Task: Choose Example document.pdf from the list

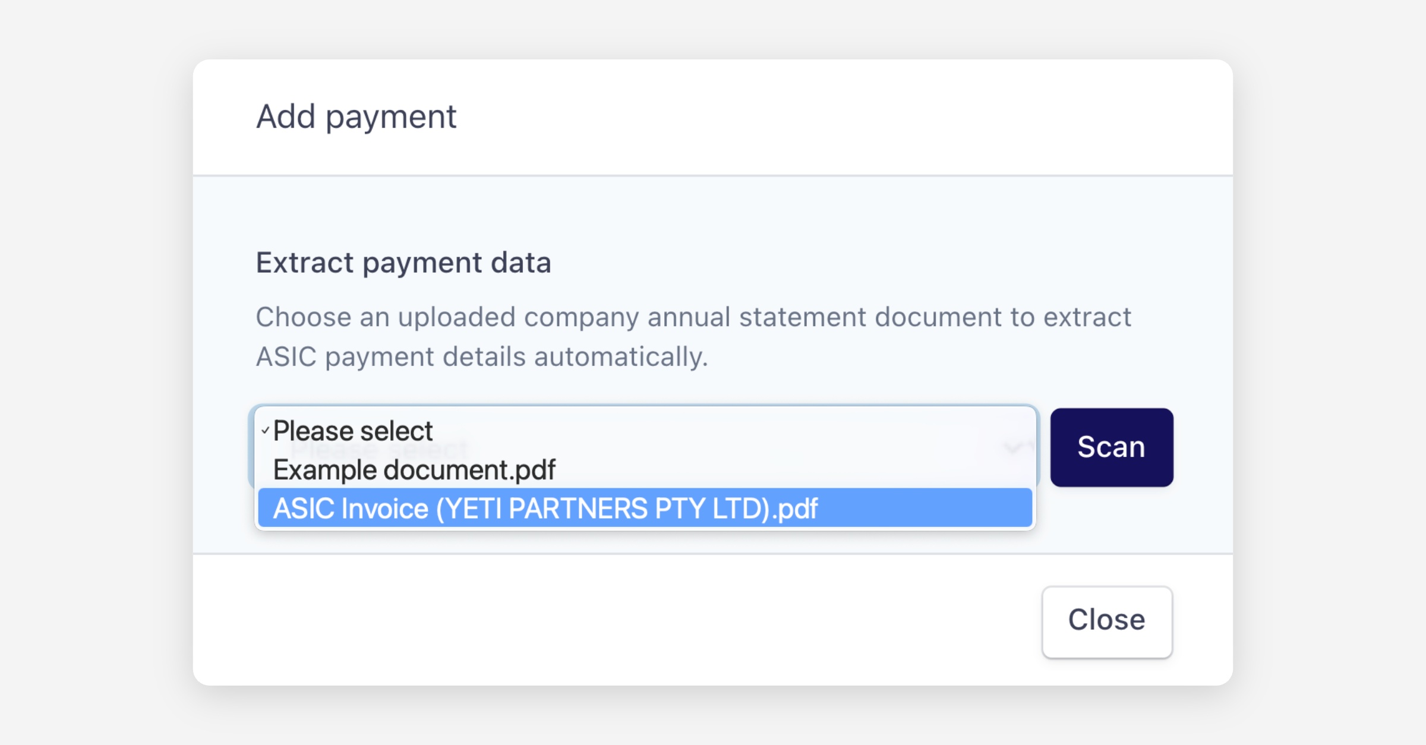Action: pos(414,470)
